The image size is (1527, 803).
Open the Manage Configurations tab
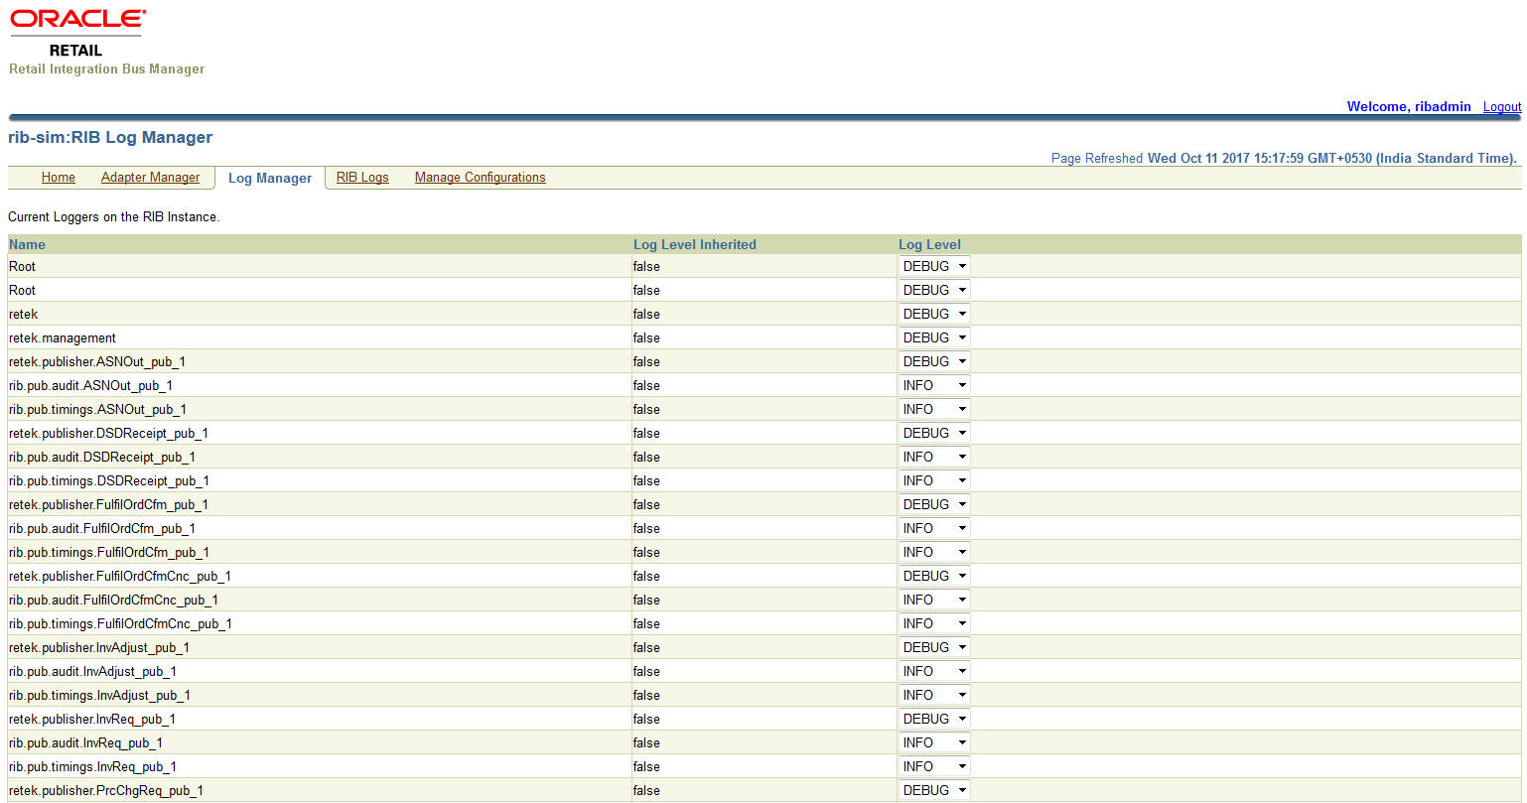point(480,177)
